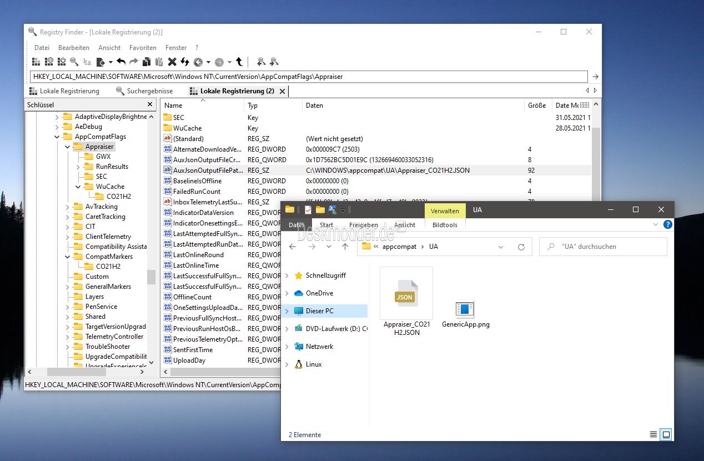The width and height of the screenshot is (704, 461).
Task: Collapse the AppCompatFlags tree node
Action: (x=57, y=137)
